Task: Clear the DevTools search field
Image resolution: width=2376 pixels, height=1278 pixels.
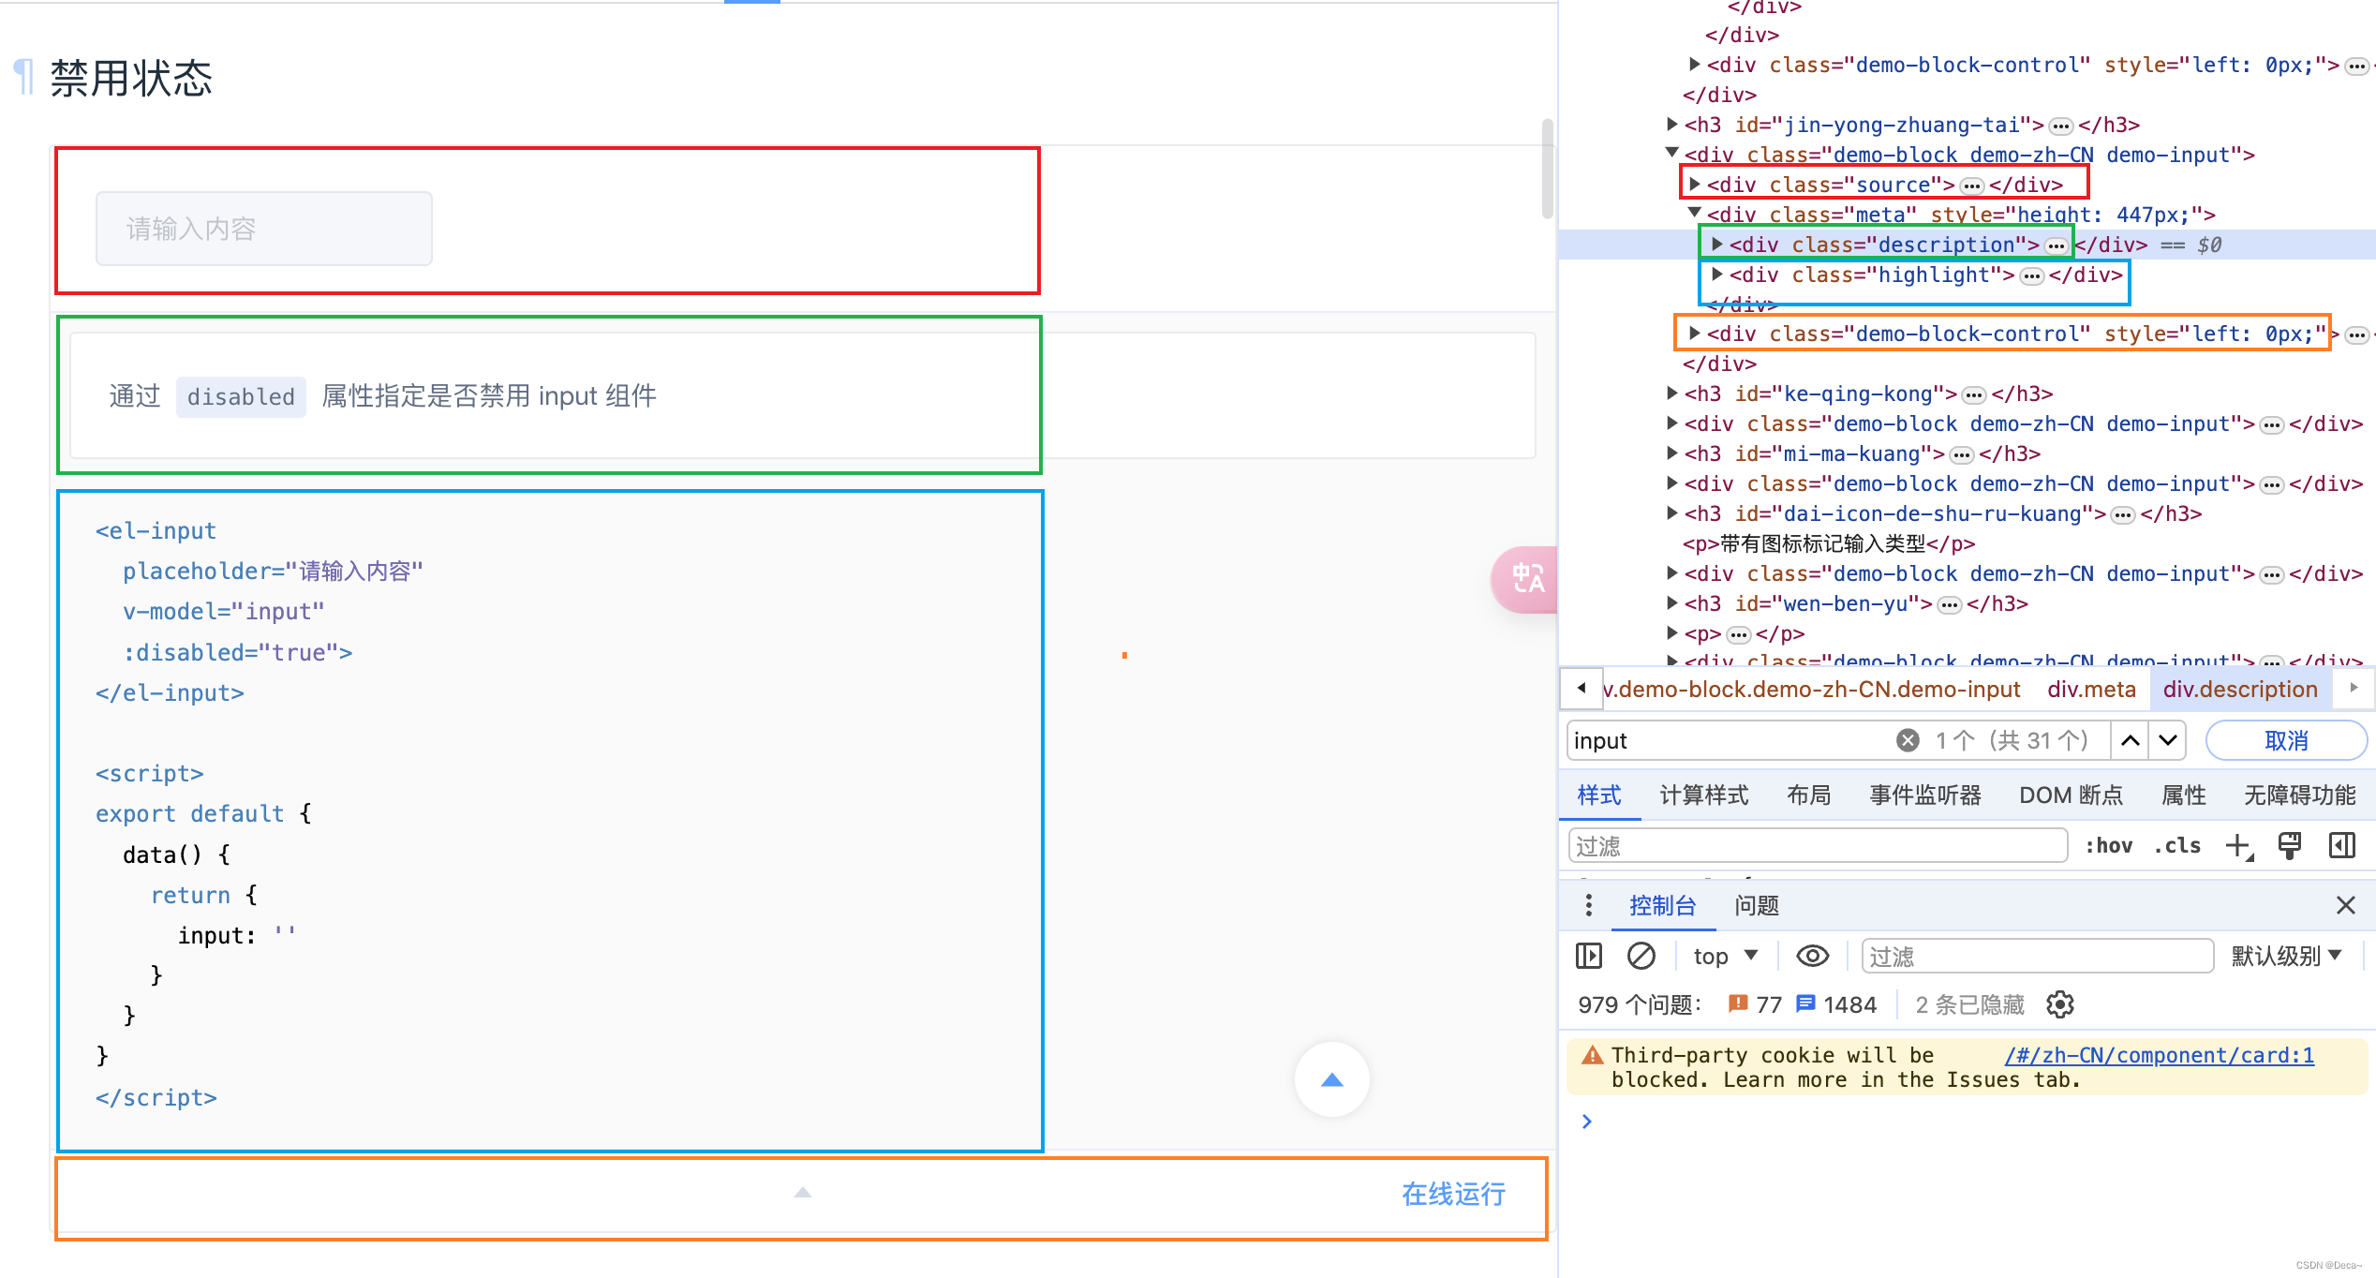Action: point(1908,740)
